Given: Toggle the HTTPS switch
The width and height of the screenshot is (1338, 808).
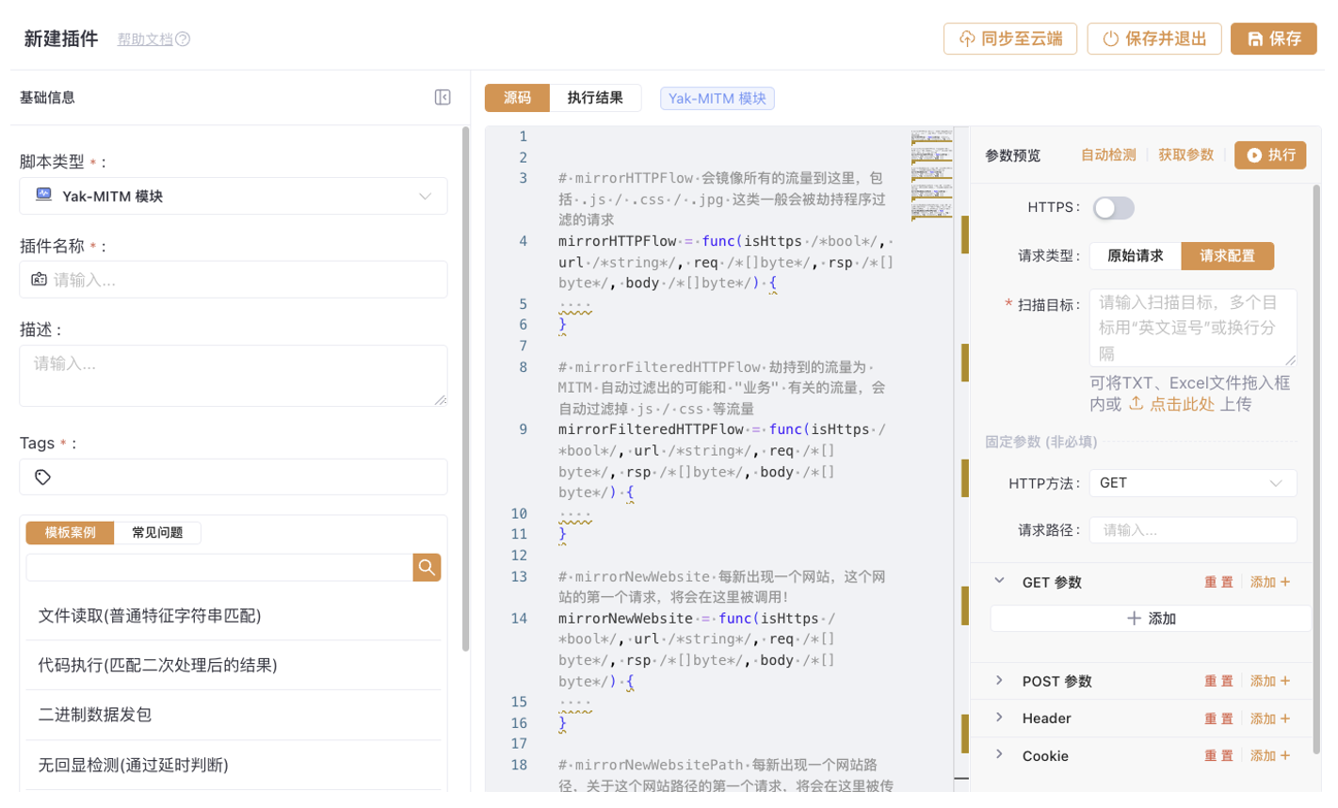Looking at the screenshot, I should [x=1113, y=208].
